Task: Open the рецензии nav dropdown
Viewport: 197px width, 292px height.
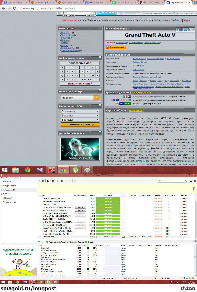Action: coord(127,20)
